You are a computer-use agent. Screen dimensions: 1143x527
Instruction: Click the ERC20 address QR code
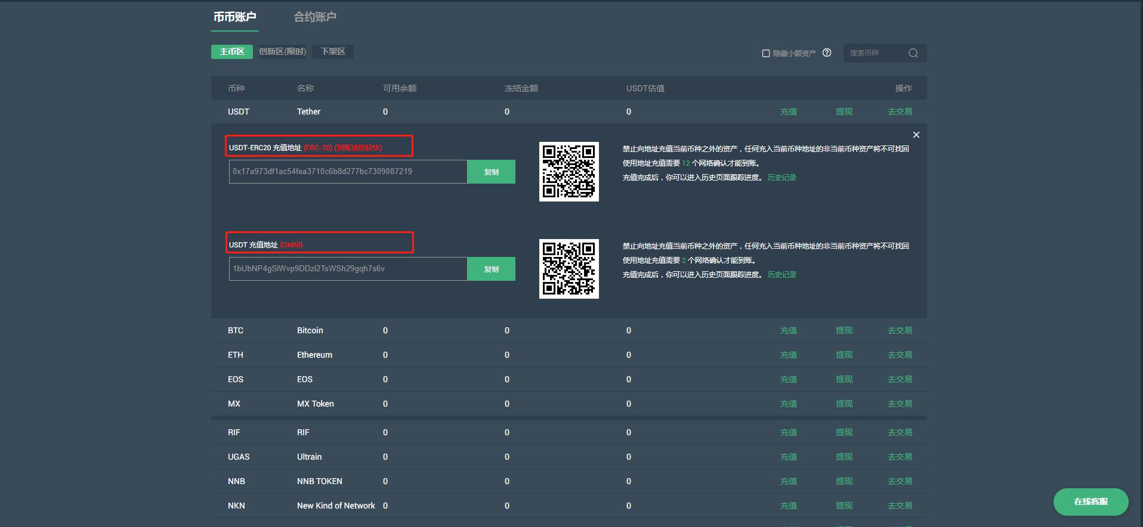(x=569, y=172)
